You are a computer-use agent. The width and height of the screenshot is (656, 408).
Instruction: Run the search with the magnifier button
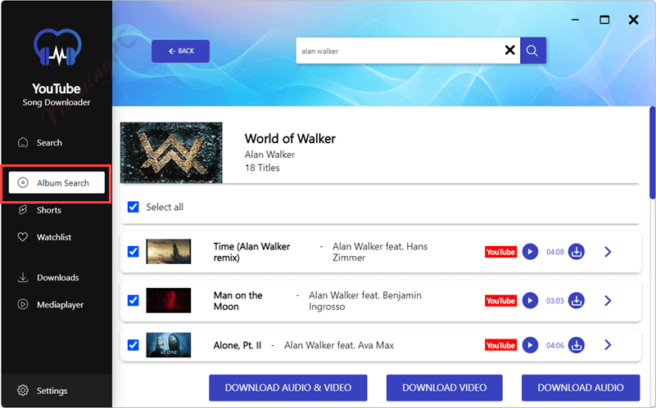click(x=532, y=51)
